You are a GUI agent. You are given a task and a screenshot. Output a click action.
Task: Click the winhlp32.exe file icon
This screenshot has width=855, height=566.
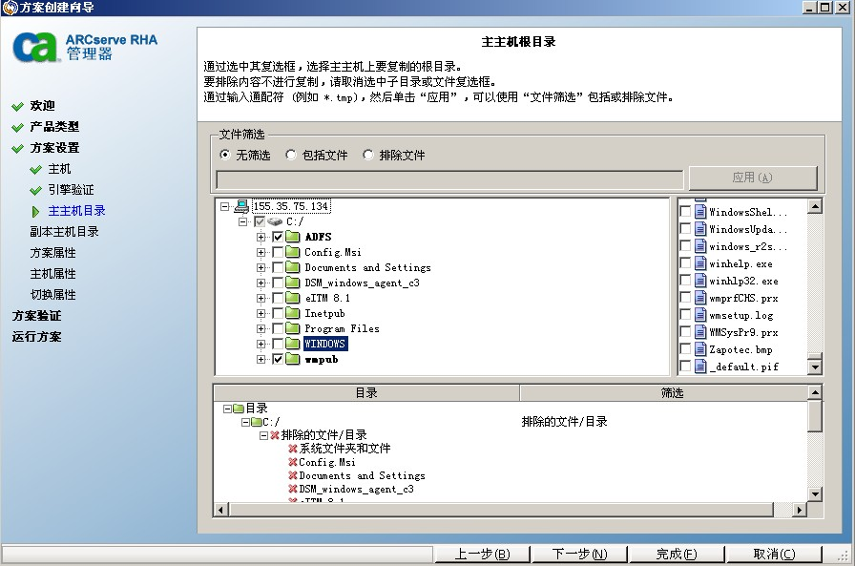point(700,281)
